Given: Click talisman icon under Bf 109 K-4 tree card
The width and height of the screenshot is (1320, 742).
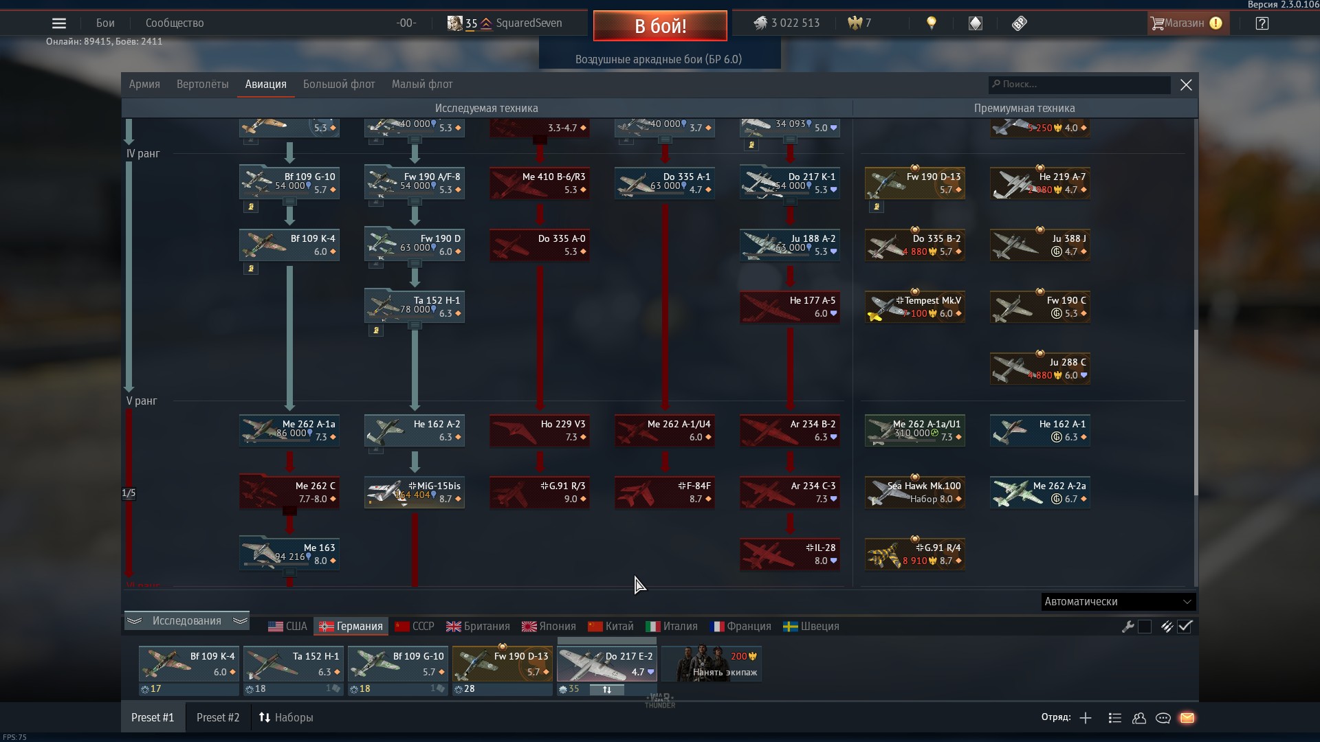Looking at the screenshot, I should (x=251, y=269).
